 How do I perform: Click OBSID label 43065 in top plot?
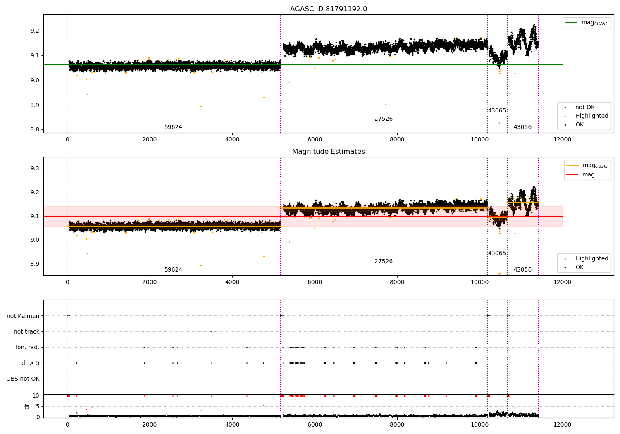pyautogui.click(x=497, y=111)
